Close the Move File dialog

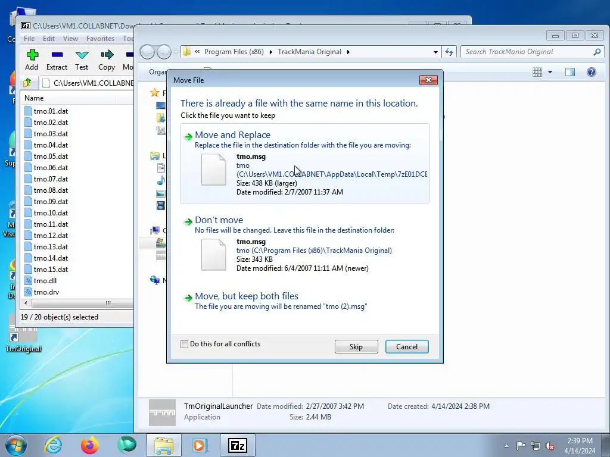(428, 80)
